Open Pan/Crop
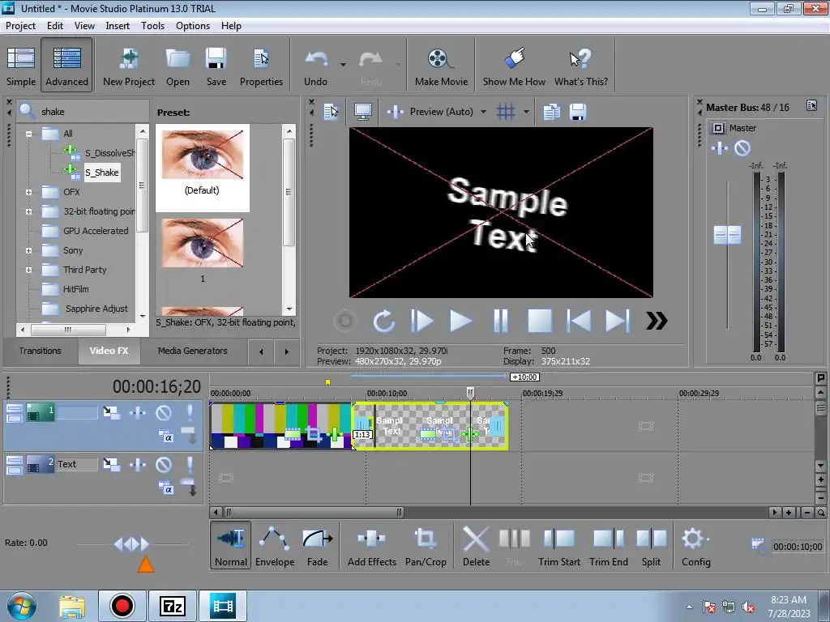This screenshot has width=830, height=622. [426, 545]
